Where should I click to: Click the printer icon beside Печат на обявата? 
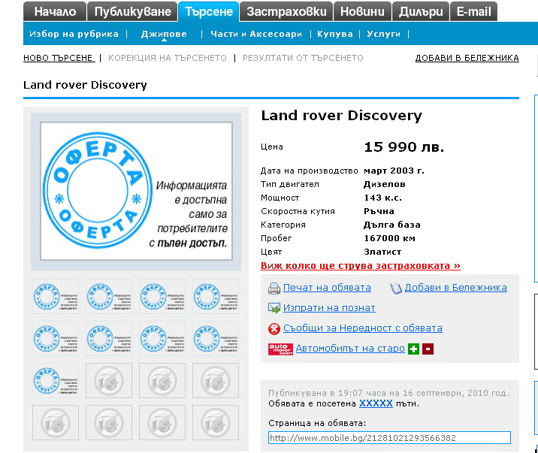pyautogui.click(x=274, y=288)
